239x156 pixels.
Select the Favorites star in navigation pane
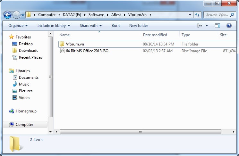click(11, 37)
